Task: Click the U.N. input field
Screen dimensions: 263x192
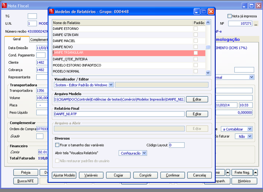Action: (x=32, y=23)
